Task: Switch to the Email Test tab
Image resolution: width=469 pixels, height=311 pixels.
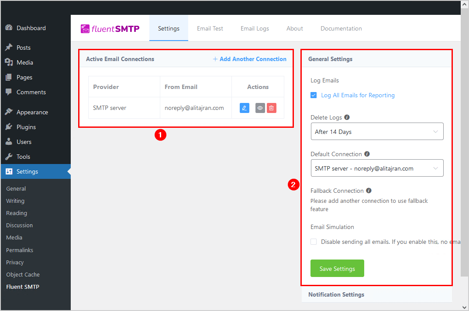Action: coord(210,28)
